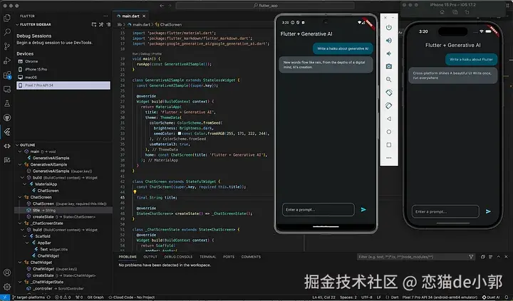513x301 pixels.
Task: Switch to the PROBLEMS tab
Action: point(128,257)
